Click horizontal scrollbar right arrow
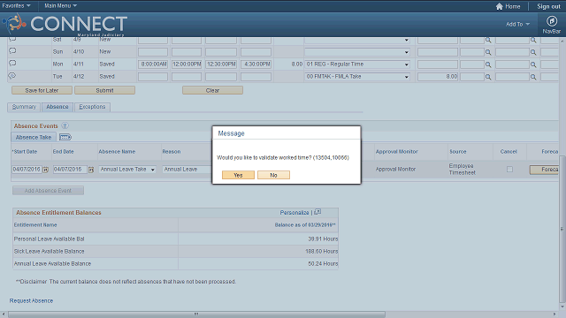Screen dimensions: 566x318 click(x=555, y=314)
